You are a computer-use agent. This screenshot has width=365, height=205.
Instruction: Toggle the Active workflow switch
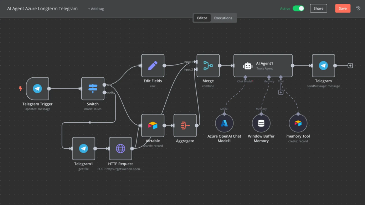coord(298,9)
